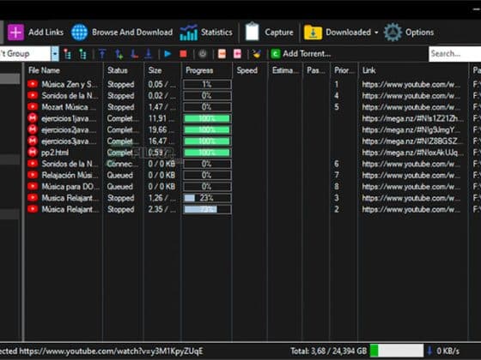The image size is (481, 360).
Task: Click the 2,35 size cell
Action: [162, 209]
